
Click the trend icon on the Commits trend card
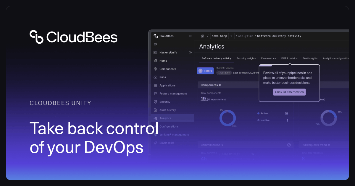(x=289, y=145)
